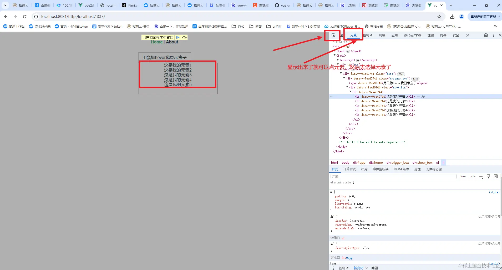Screen dimensions: 502x270
Task: Collapse the ul element node
Action: (351, 92)
